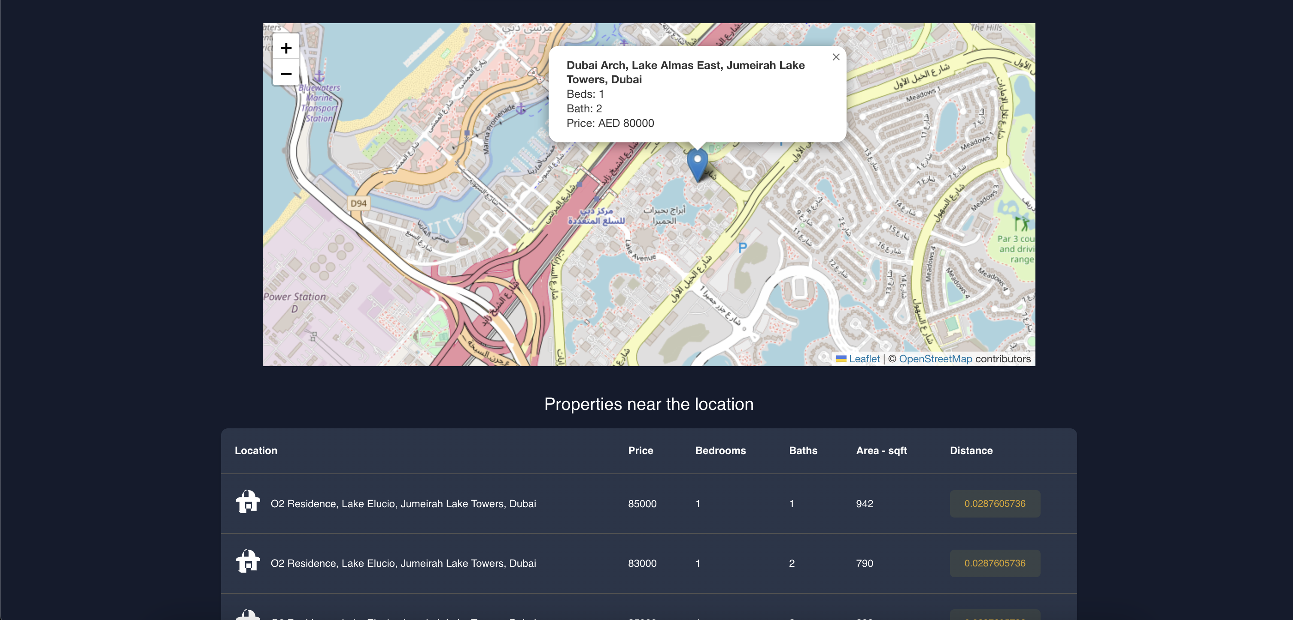Viewport: 1293px width, 620px height.
Task: Select O2 Residence location text priced 83000
Action: pos(403,563)
